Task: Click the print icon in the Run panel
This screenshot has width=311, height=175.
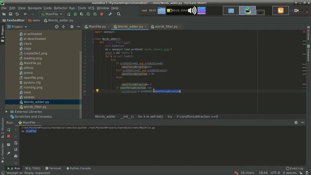Action: point(16,157)
